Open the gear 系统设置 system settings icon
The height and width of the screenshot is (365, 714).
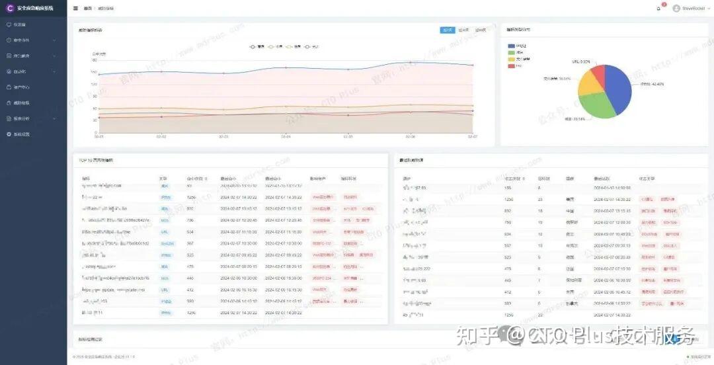pyautogui.click(x=9, y=134)
